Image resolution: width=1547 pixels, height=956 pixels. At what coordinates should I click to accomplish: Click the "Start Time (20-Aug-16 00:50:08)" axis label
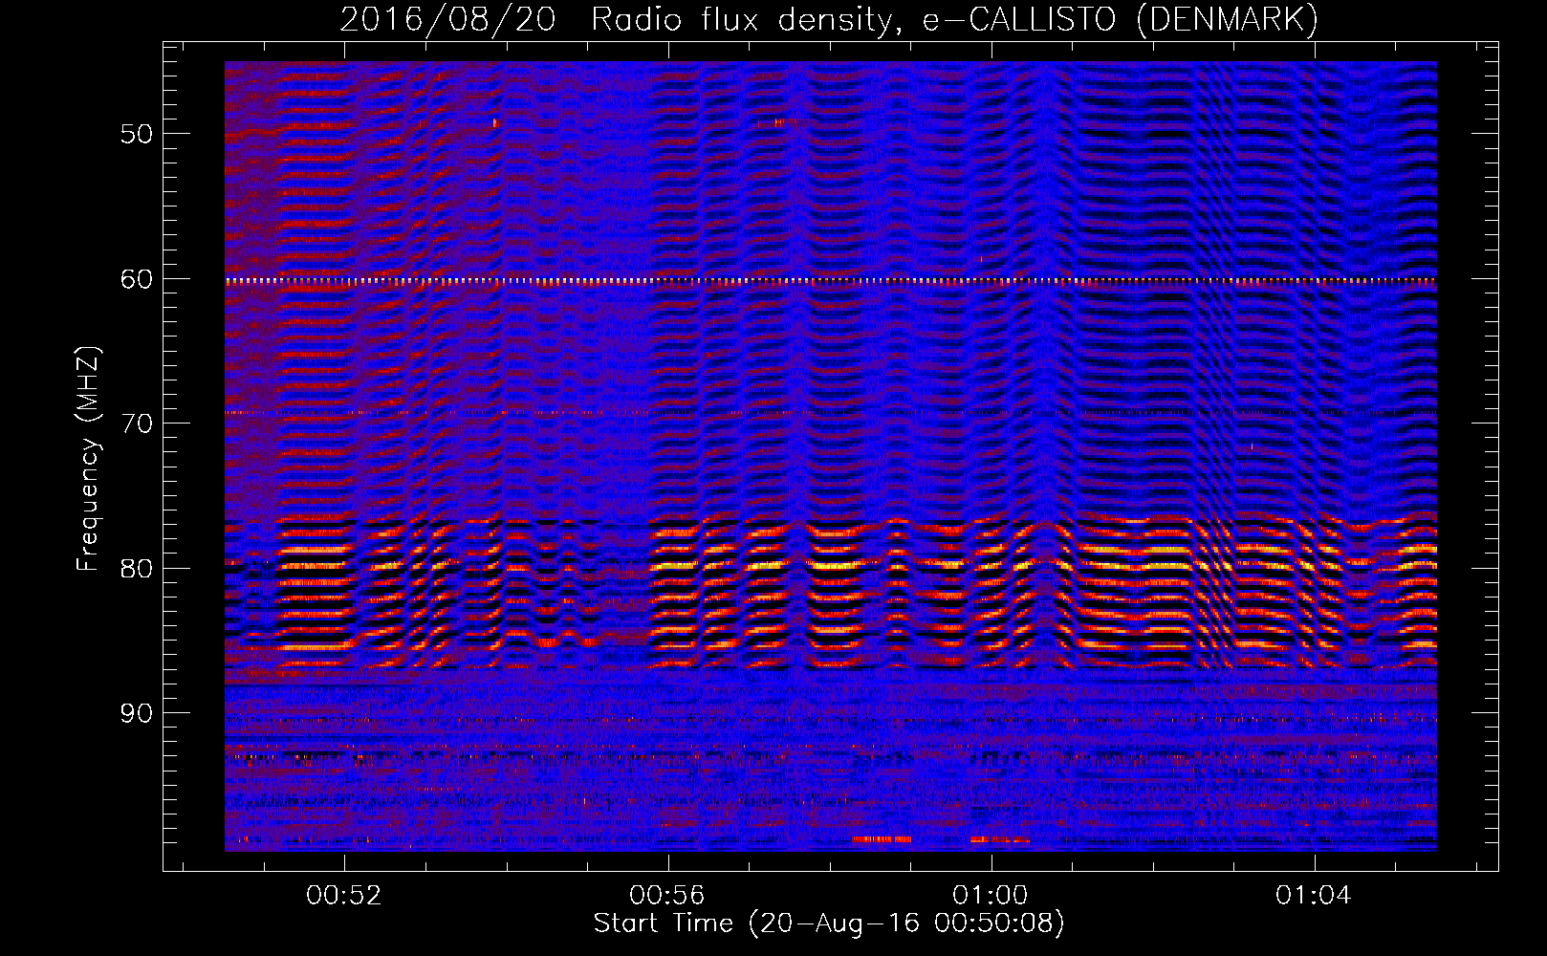click(829, 923)
